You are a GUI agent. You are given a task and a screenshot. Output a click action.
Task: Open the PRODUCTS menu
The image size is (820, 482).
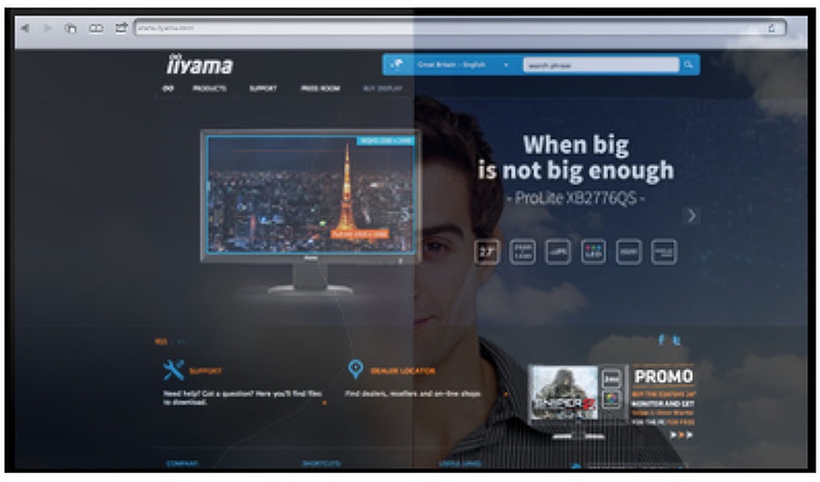pyautogui.click(x=209, y=88)
